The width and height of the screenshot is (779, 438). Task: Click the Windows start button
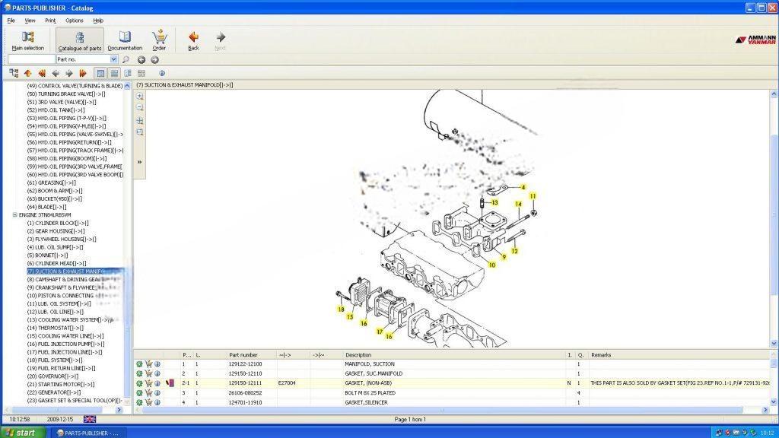pyautogui.click(x=20, y=432)
